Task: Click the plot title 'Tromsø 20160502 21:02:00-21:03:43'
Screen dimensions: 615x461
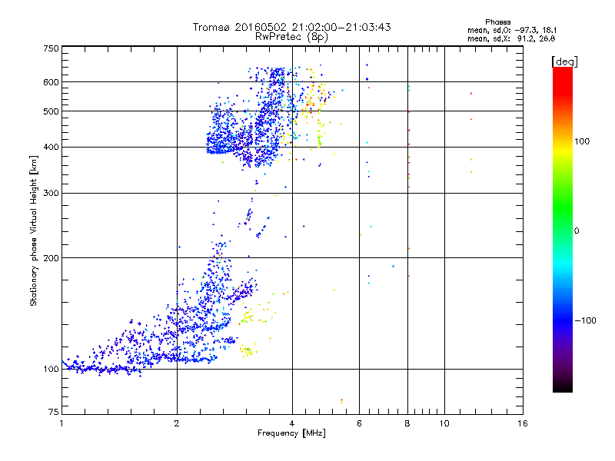Action: tap(291, 27)
